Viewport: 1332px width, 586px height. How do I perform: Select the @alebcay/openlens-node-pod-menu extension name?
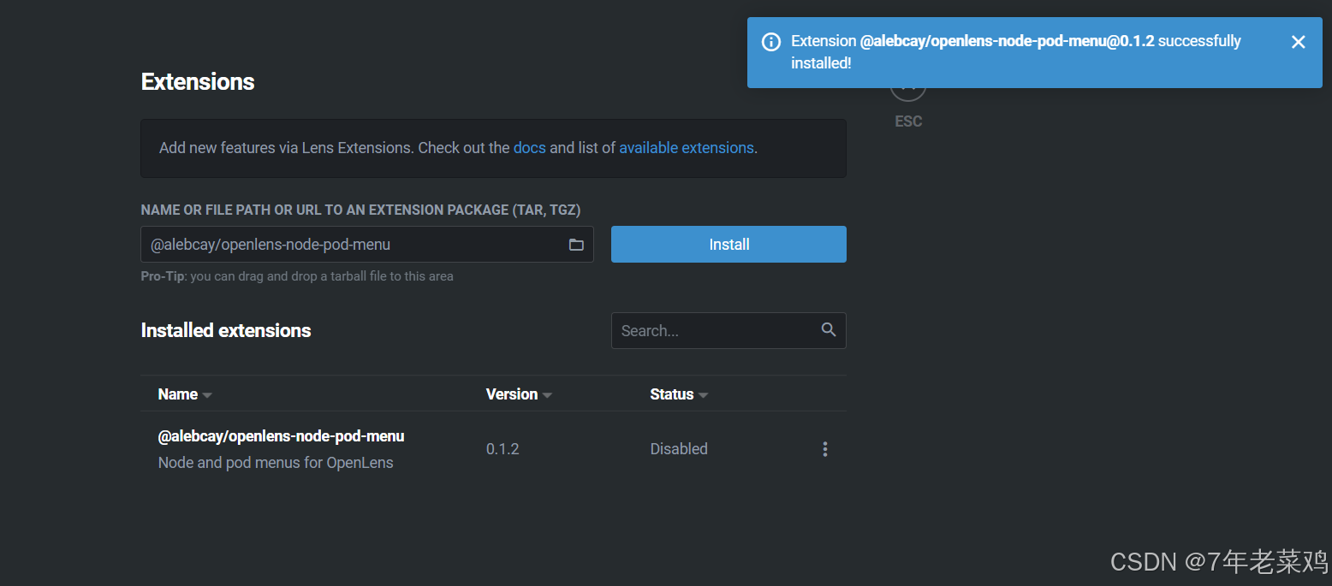point(281,436)
